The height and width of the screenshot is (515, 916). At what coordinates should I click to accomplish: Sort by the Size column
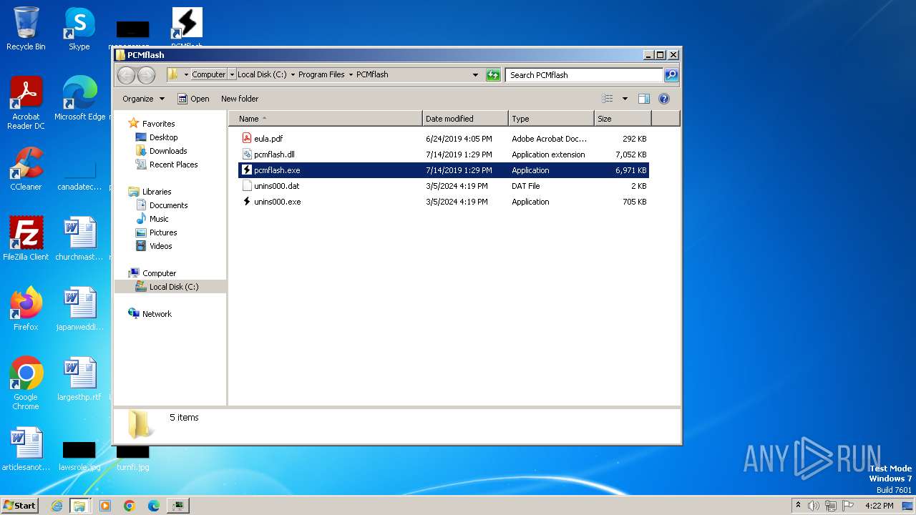pyautogui.click(x=623, y=119)
